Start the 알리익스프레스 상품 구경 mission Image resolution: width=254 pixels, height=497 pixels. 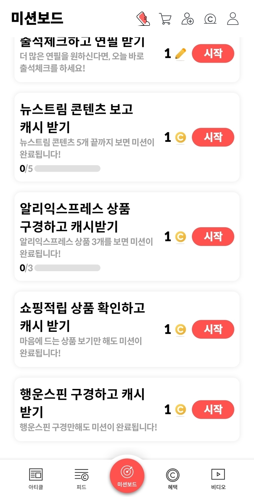213,236
